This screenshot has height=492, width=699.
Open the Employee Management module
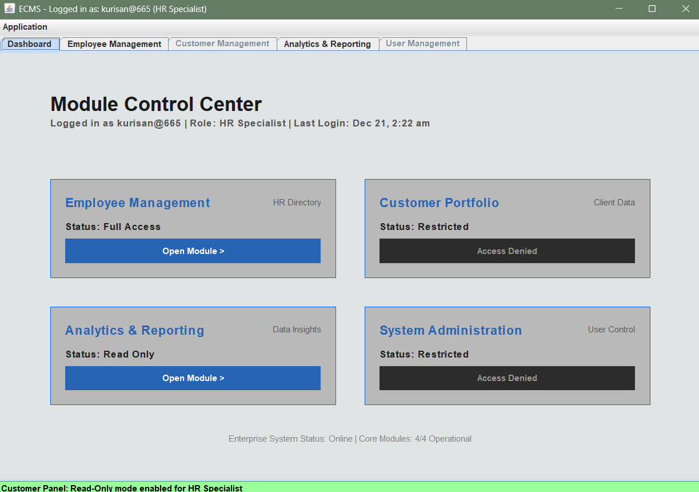tap(193, 251)
